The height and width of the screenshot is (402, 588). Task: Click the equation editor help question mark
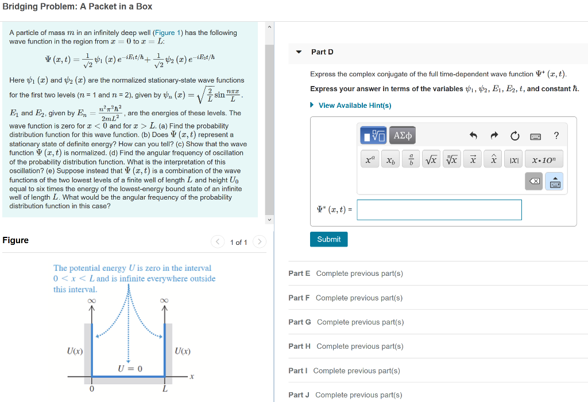(555, 136)
